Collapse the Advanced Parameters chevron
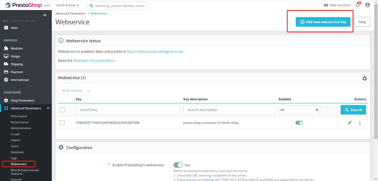Screen dimensions: 378x181 (x=48, y=108)
